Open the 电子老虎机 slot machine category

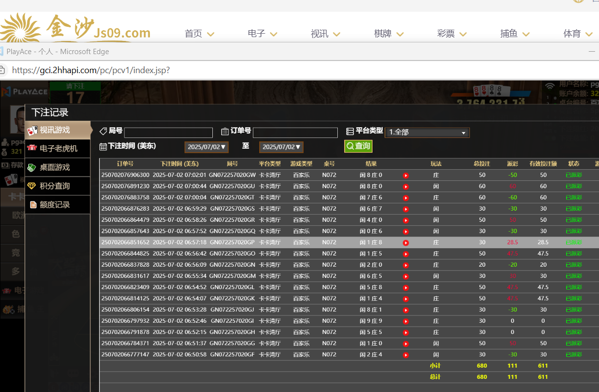pyautogui.click(x=58, y=148)
